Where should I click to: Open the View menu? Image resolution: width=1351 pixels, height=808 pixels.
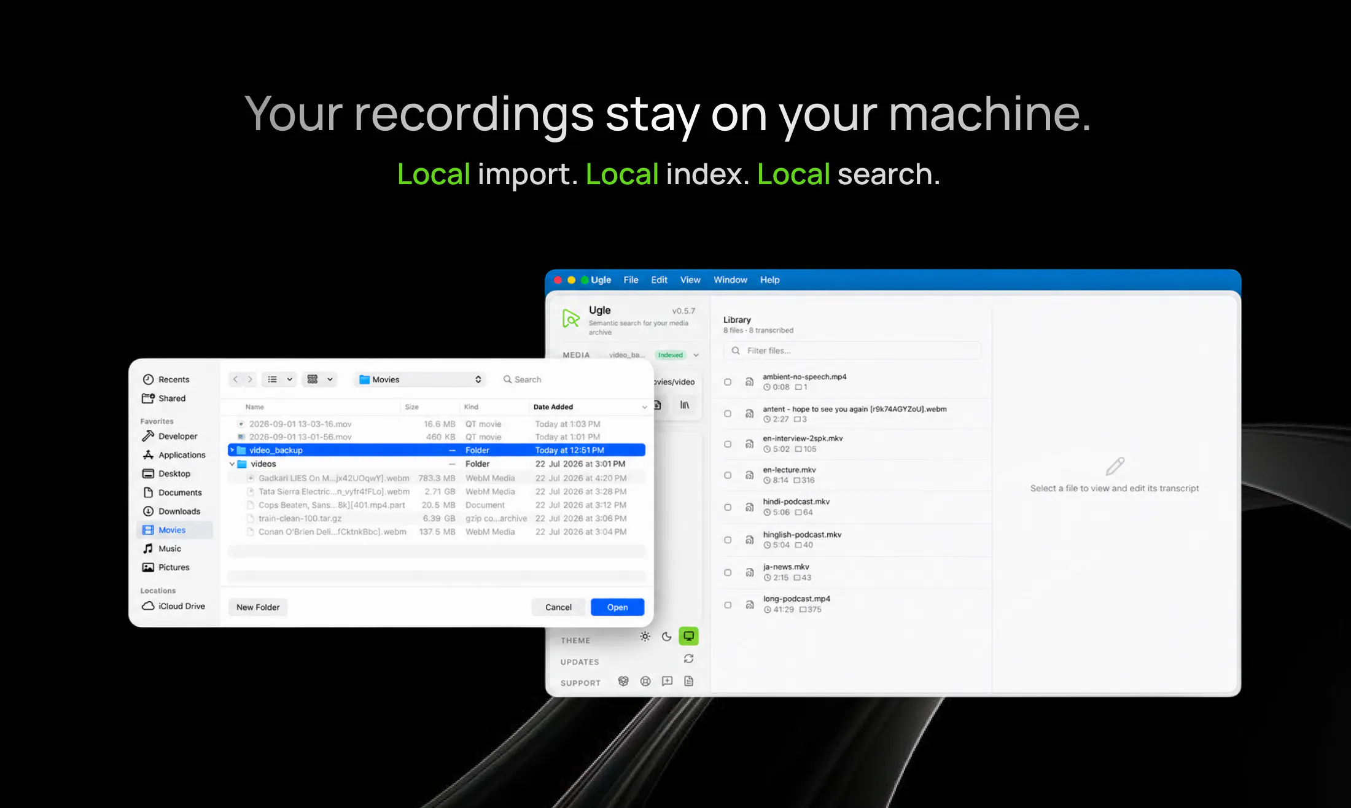690,279
